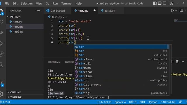Expand the OUTLINE section
The image size is (187, 105).
[25, 92]
